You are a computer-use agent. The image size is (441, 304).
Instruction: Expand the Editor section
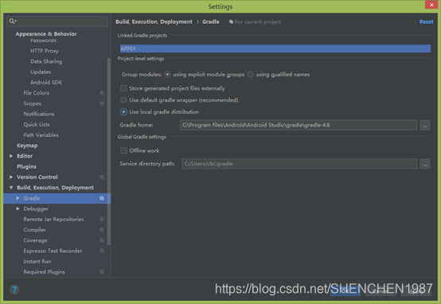coord(11,156)
